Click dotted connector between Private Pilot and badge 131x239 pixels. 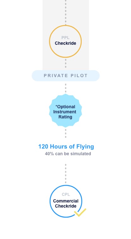[65, 88]
